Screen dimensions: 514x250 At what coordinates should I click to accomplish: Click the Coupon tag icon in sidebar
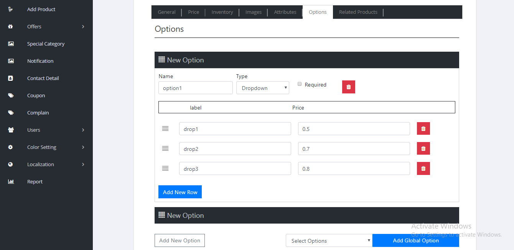click(x=11, y=95)
